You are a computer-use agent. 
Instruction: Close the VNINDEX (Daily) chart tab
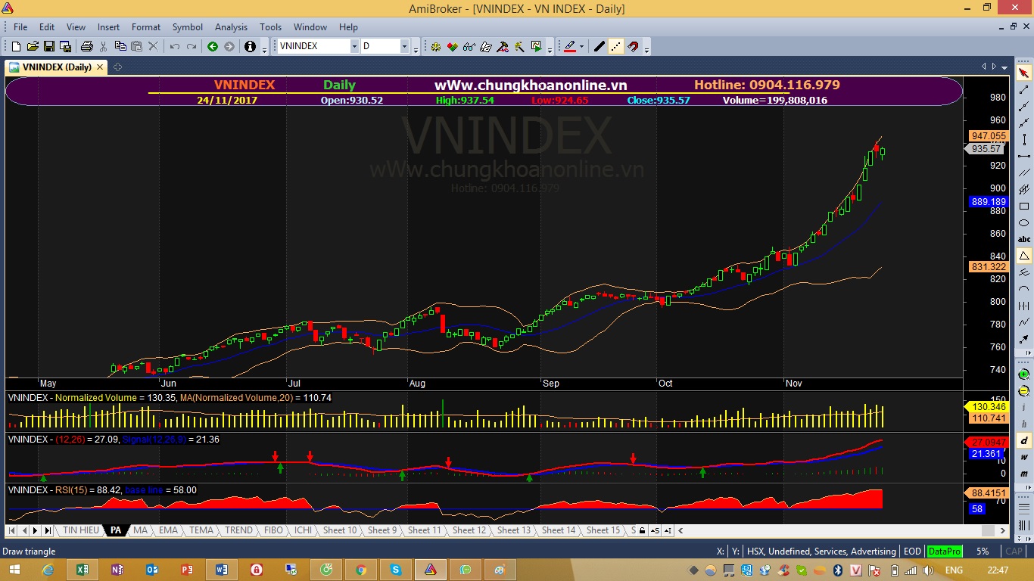(100, 67)
